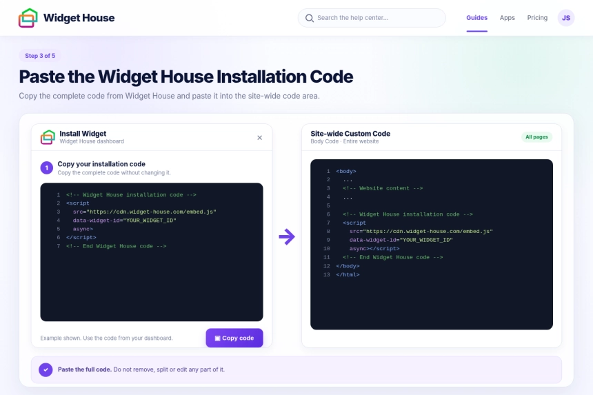Image resolution: width=593 pixels, height=395 pixels.
Task: Click the subtitle about site-wide code area
Action: 169,96
